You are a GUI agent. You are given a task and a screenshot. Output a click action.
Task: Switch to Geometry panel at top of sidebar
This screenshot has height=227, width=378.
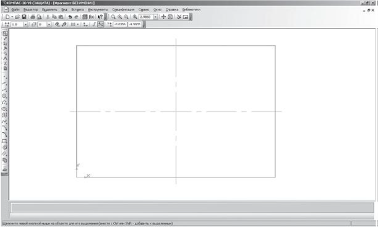(5, 33)
